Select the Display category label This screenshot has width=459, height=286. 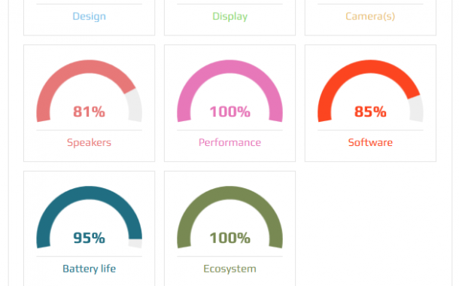coord(229,17)
